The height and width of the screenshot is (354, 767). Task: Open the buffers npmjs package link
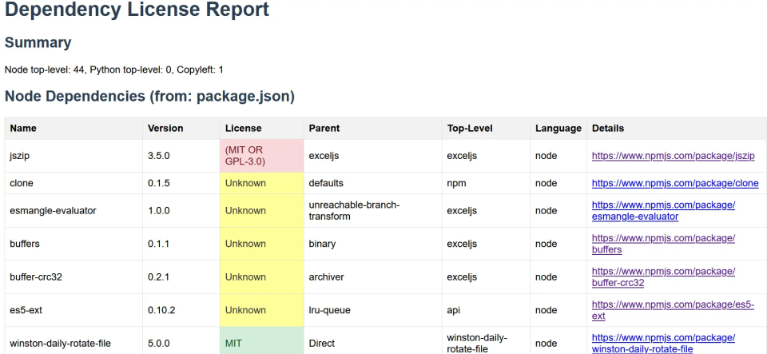[x=662, y=244]
